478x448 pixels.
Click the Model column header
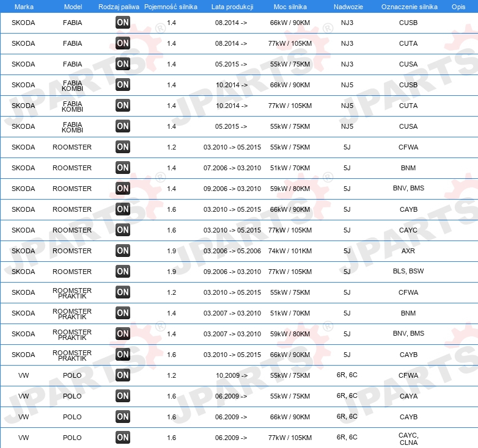click(x=73, y=7)
